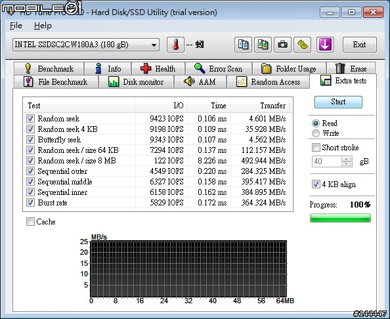Enable the Cache checkbox

coord(30,221)
